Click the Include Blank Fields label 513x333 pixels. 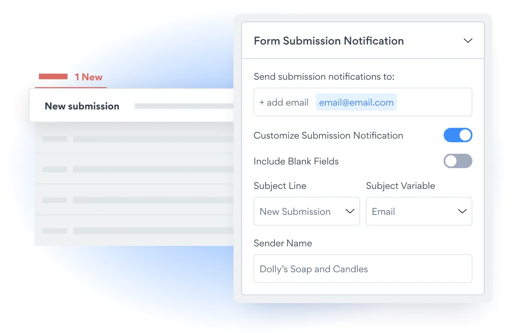pos(296,161)
